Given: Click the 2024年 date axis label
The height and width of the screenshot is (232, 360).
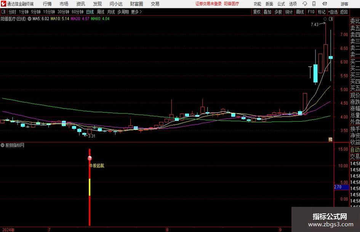Looking at the screenshot, I should click(8, 230).
